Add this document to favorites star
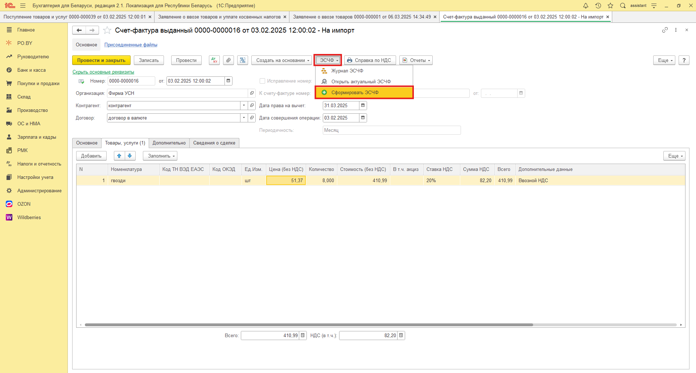The height and width of the screenshot is (373, 696). [107, 30]
